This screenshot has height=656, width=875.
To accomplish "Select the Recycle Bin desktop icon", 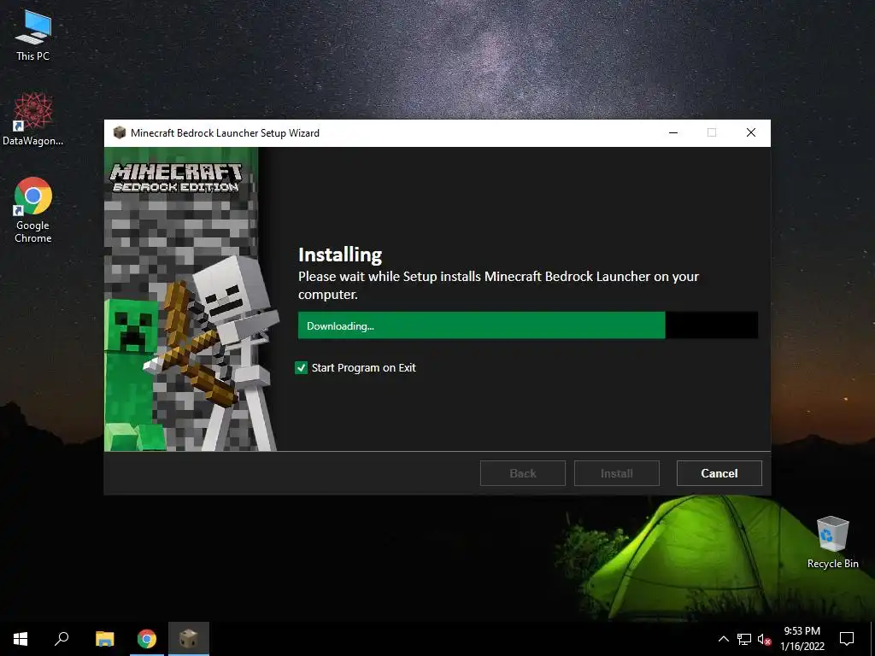I will [832, 542].
